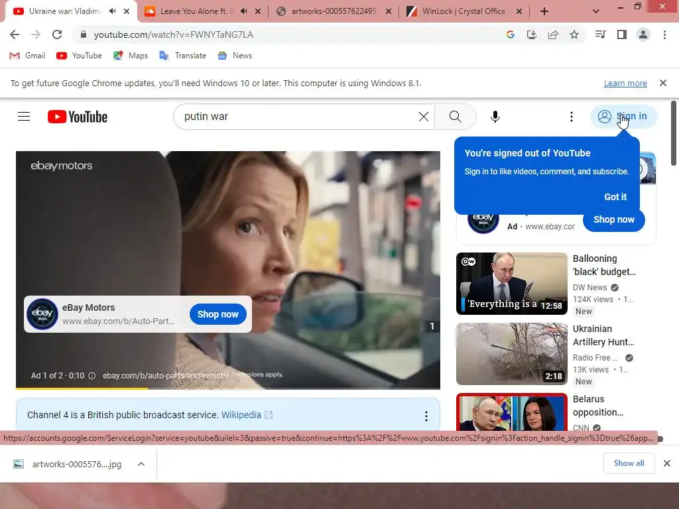Open the Gmail bookmark

pos(28,56)
